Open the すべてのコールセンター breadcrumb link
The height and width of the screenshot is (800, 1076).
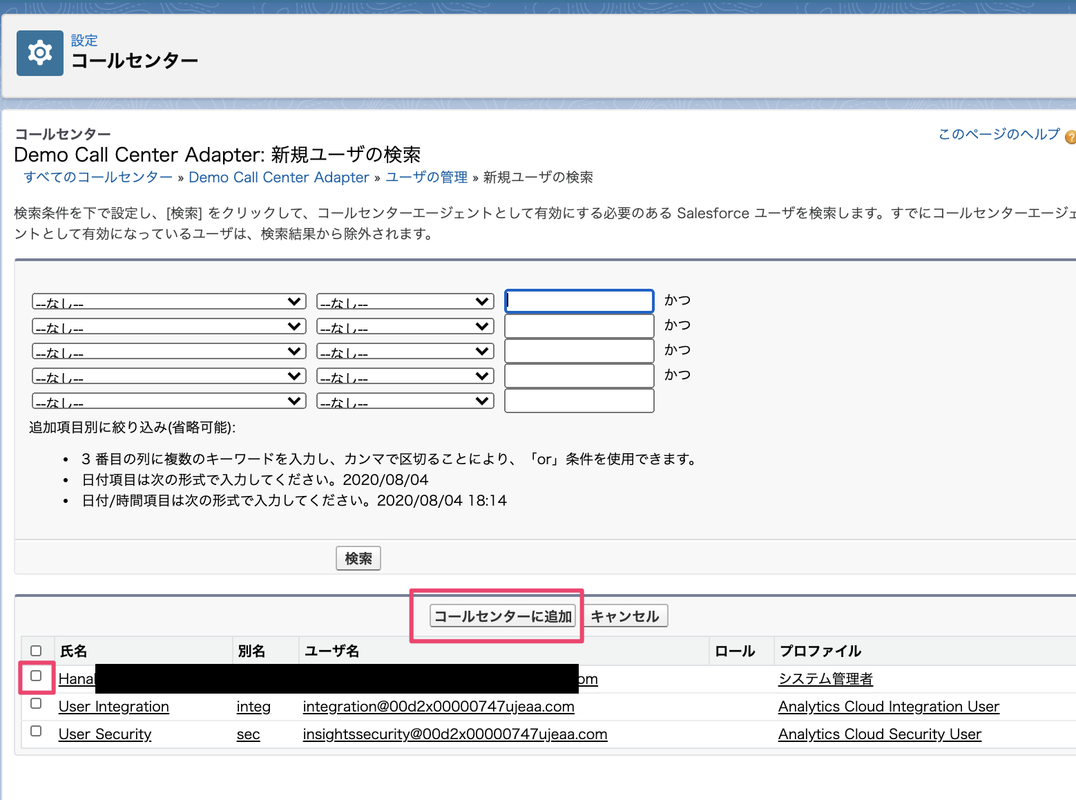pyautogui.click(x=97, y=177)
